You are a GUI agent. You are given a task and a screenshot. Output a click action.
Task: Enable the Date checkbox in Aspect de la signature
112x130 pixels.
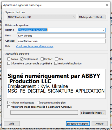(56, 59)
